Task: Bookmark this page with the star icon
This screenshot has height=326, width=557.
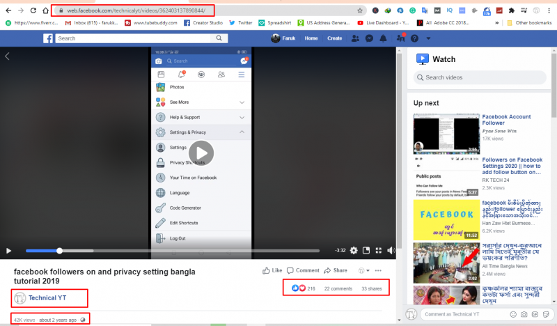Action: [360, 10]
